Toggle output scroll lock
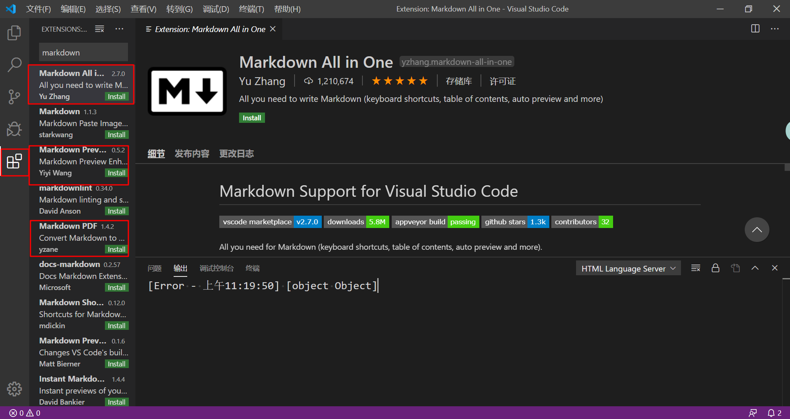The height and width of the screenshot is (419, 790). click(x=716, y=268)
